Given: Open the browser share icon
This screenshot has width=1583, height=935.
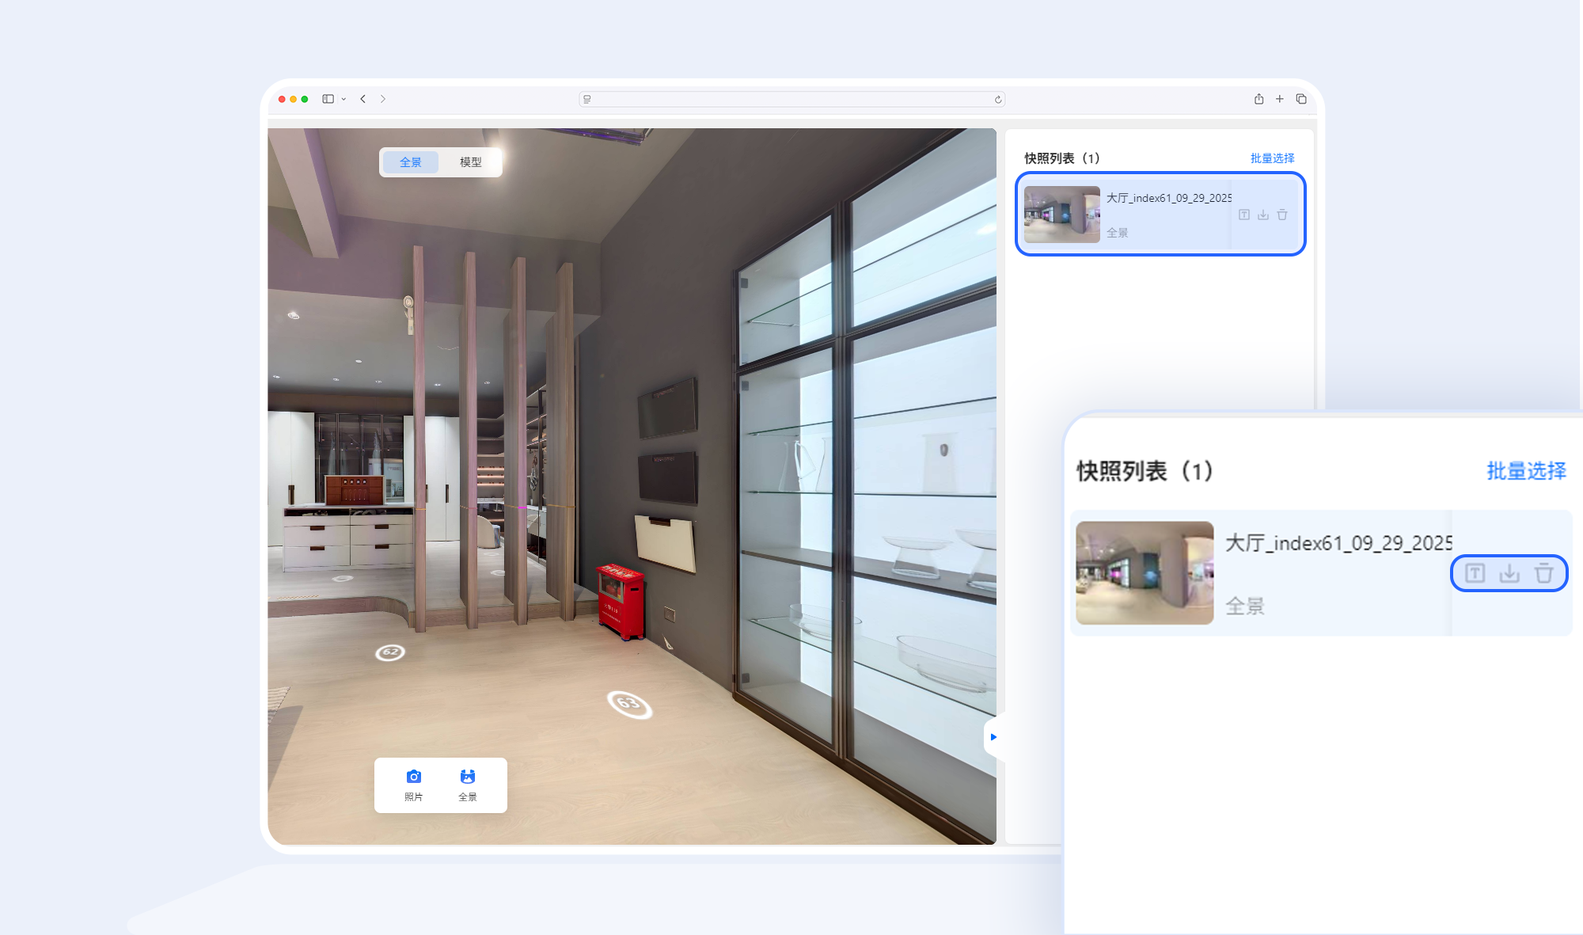Looking at the screenshot, I should click(1258, 99).
